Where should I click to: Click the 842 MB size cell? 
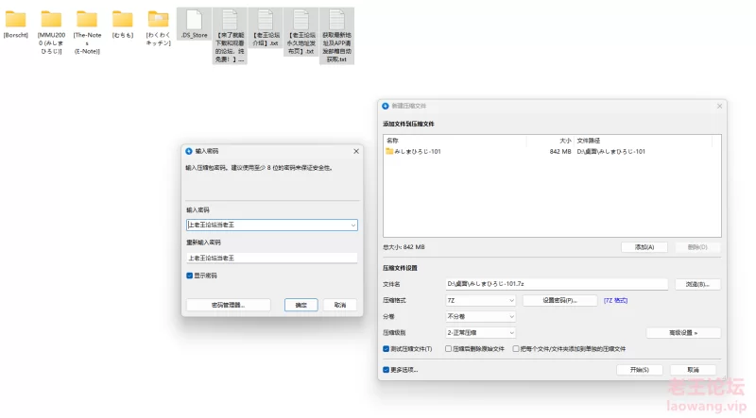[559, 151]
